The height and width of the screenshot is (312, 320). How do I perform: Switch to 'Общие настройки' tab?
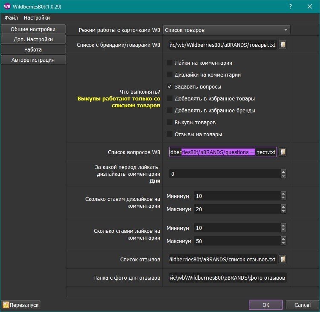[x=33, y=29]
